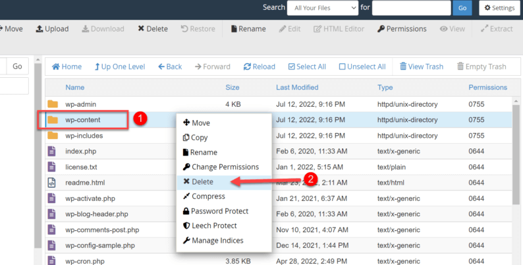Image resolution: width=523 pixels, height=265 pixels.
Task: Select the wp-admin folder name
Action: click(81, 104)
